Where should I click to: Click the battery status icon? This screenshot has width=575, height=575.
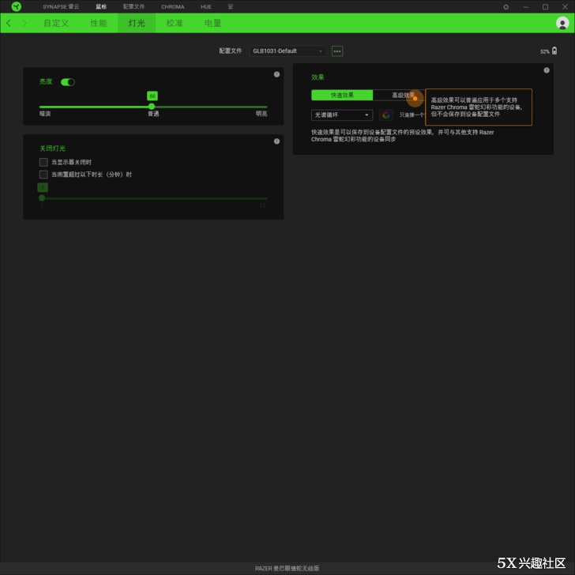(x=554, y=51)
